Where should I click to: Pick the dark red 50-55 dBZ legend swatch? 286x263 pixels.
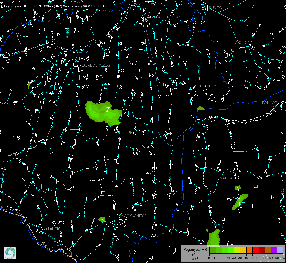(x=262, y=250)
